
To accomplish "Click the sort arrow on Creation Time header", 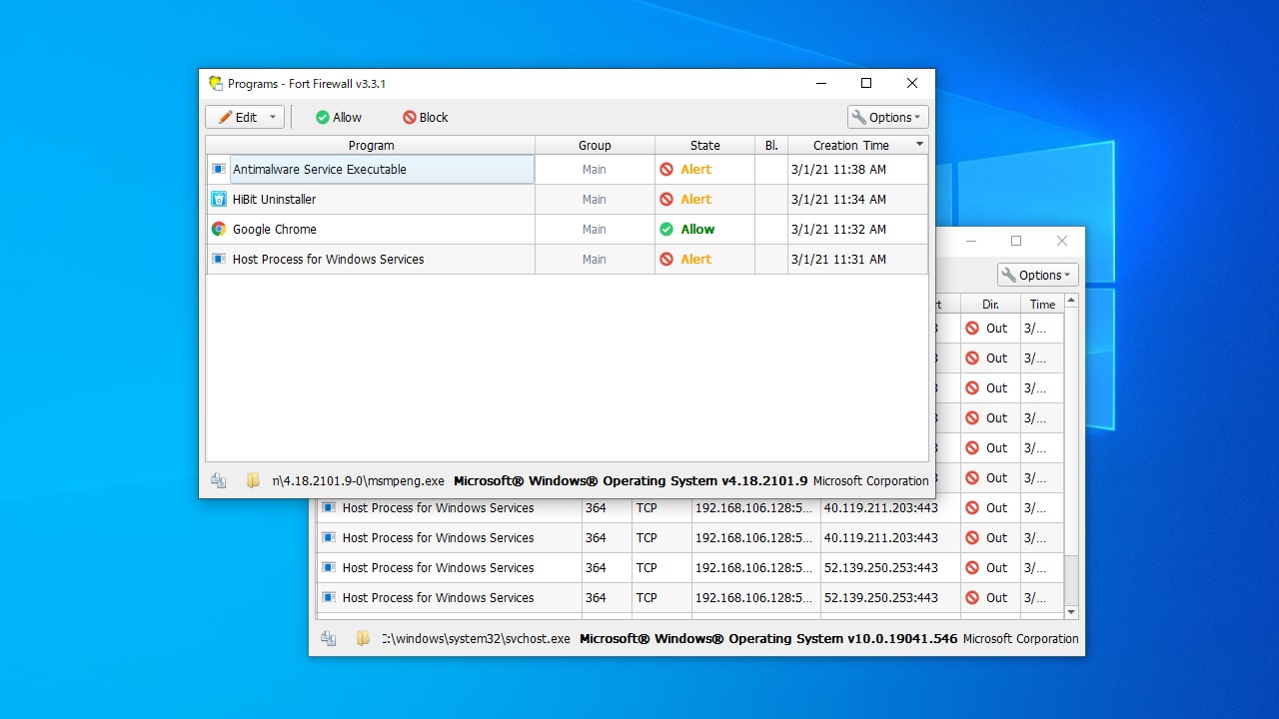I will pyautogui.click(x=920, y=145).
